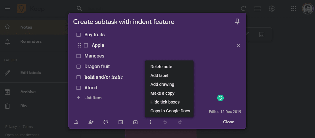Viewport: 315px width, 138px height.
Task: Click the Buy fruits item text
Action: tap(95, 35)
